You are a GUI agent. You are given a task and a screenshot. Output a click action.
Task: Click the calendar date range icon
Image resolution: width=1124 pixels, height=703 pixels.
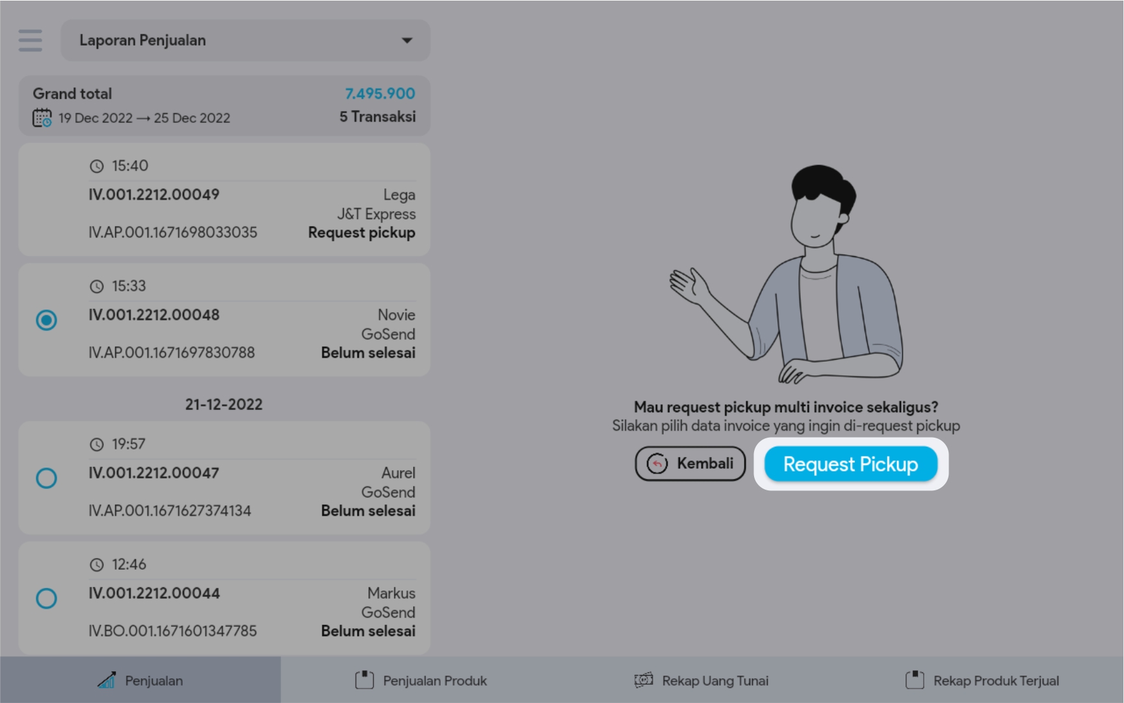[42, 118]
